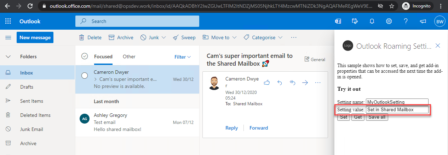
Task: Click the New message button
Action: (x=35, y=38)
